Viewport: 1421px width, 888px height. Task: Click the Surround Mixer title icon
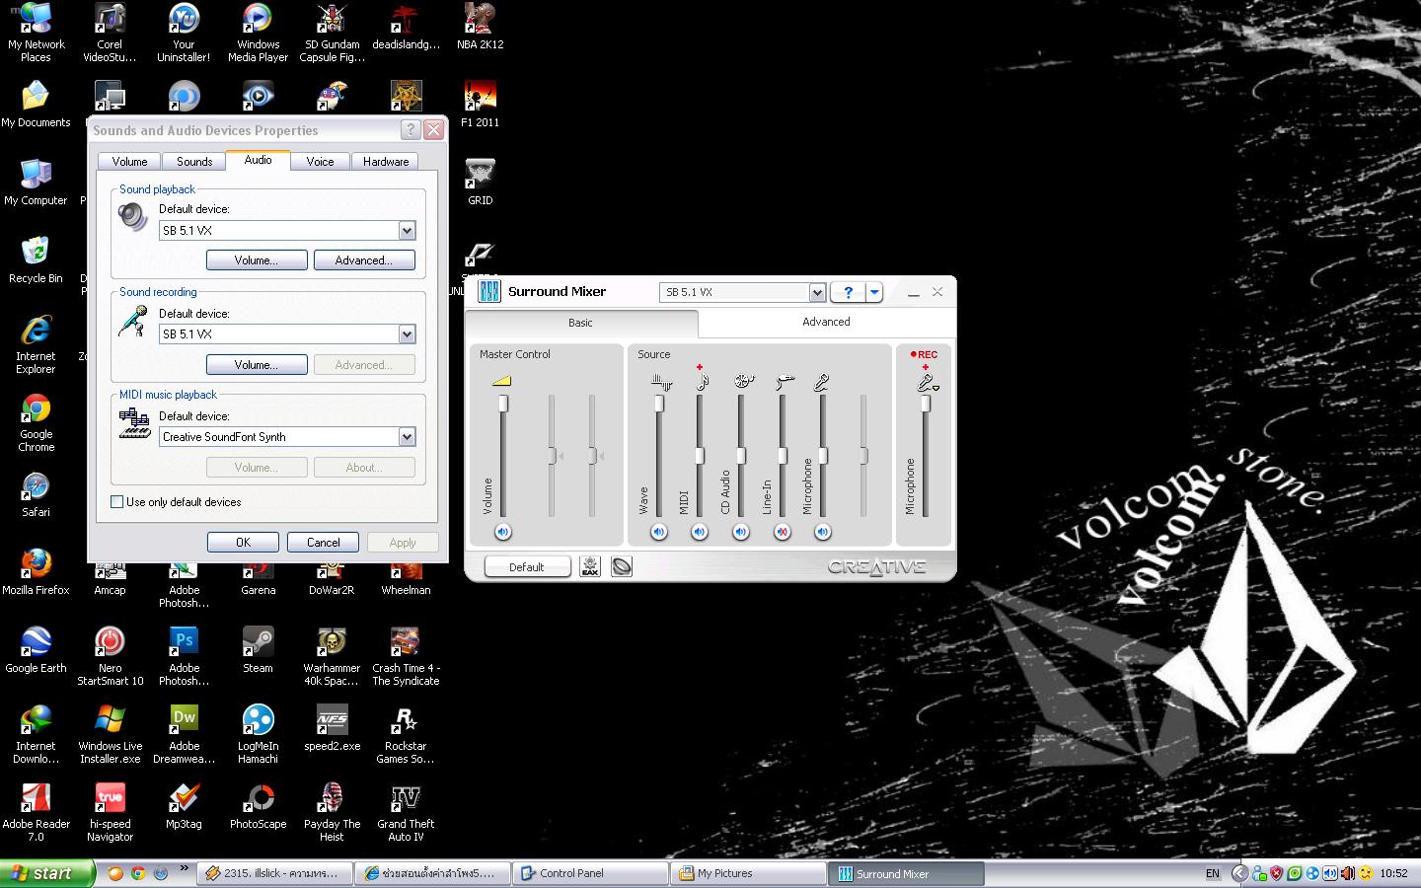[489, 291]
